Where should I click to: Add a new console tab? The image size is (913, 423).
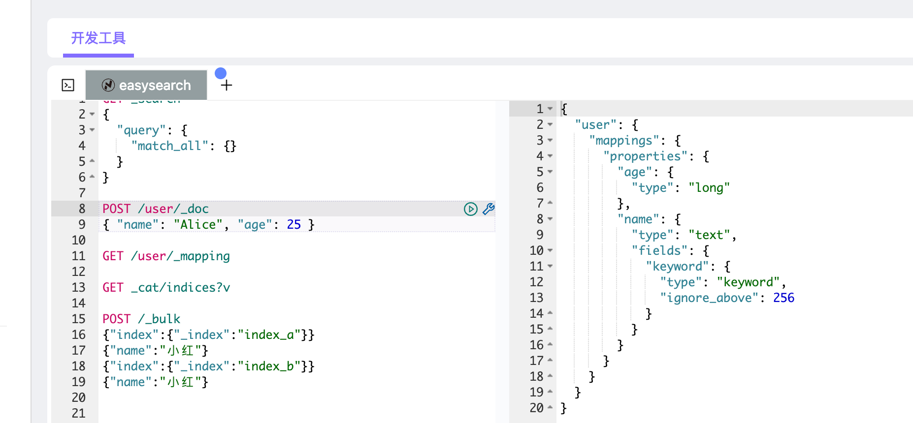[x=227, y=85]
